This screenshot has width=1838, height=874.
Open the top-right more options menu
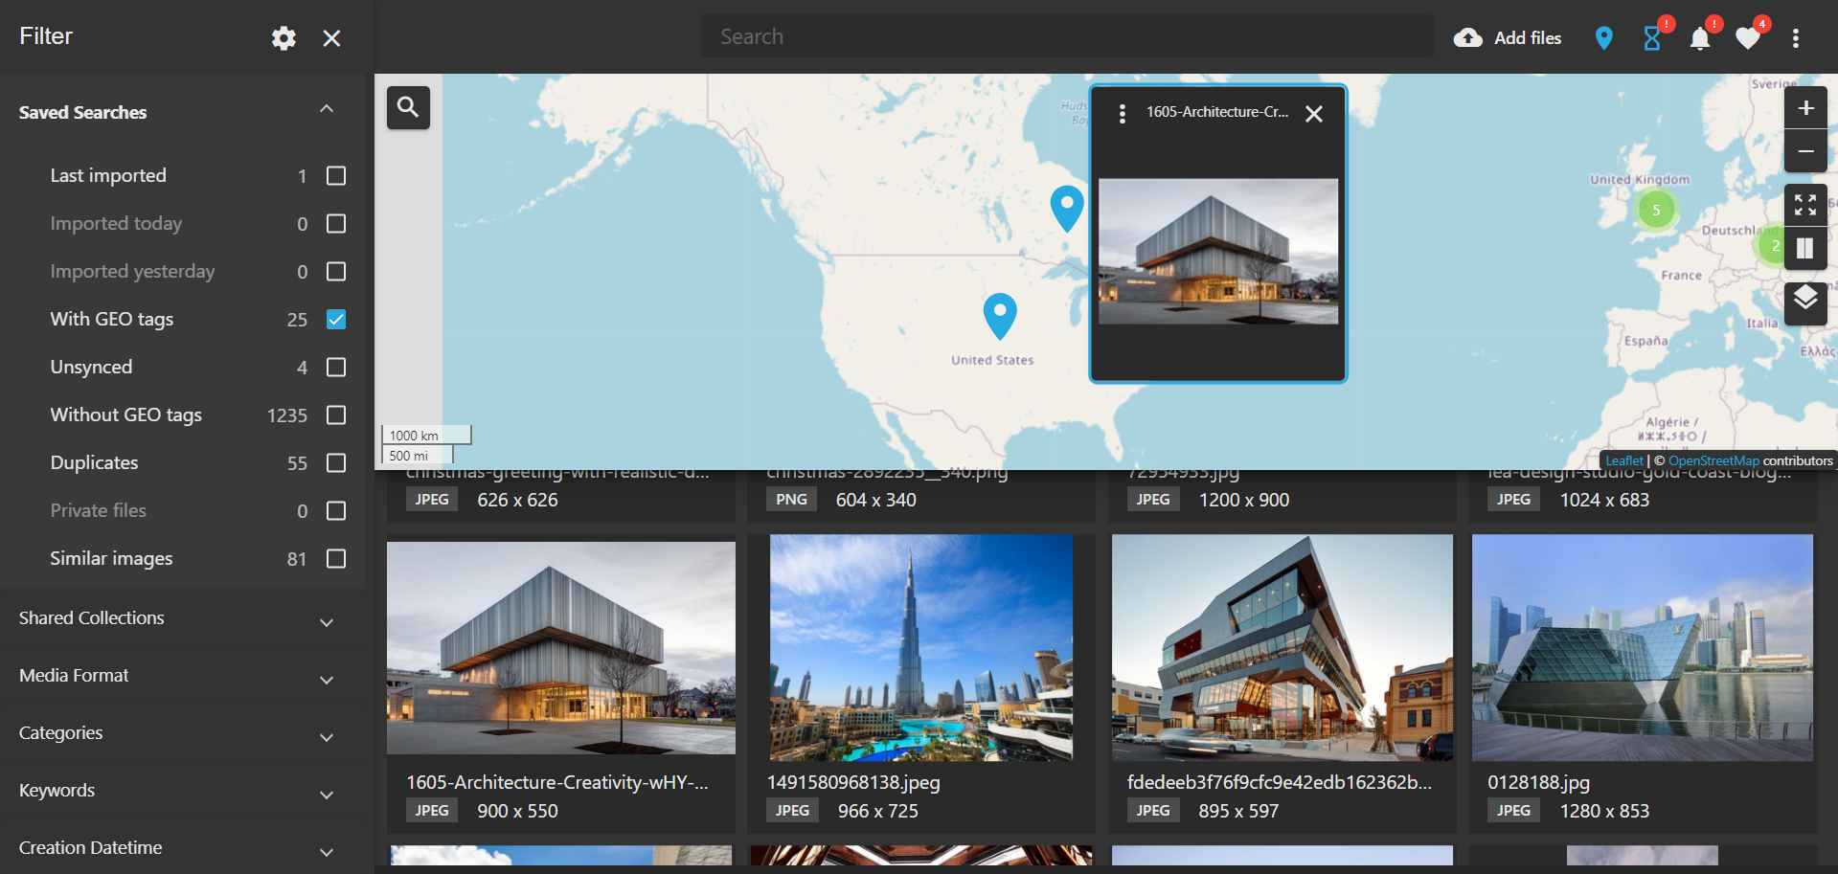coord(1795,38)
